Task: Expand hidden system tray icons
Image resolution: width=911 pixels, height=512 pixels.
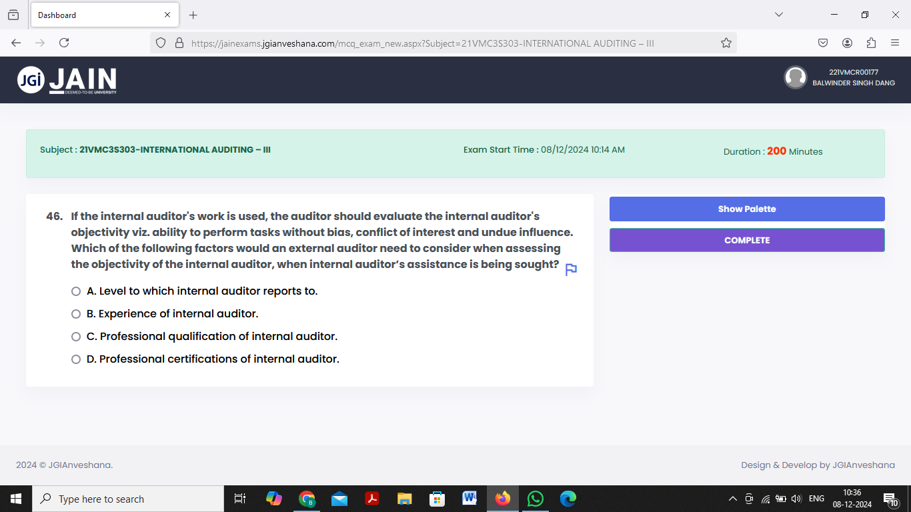Action: (x=732, y=498)
